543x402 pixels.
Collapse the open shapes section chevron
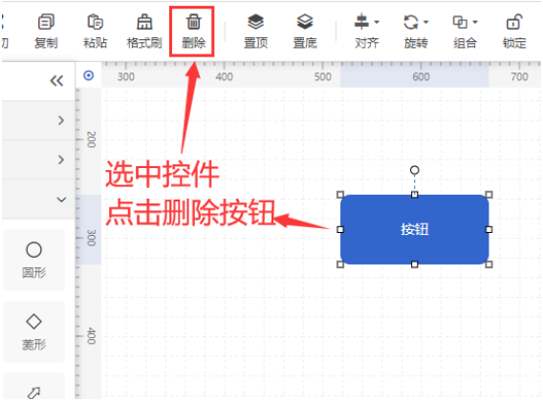pyautogui.click(x=61, y=200)
